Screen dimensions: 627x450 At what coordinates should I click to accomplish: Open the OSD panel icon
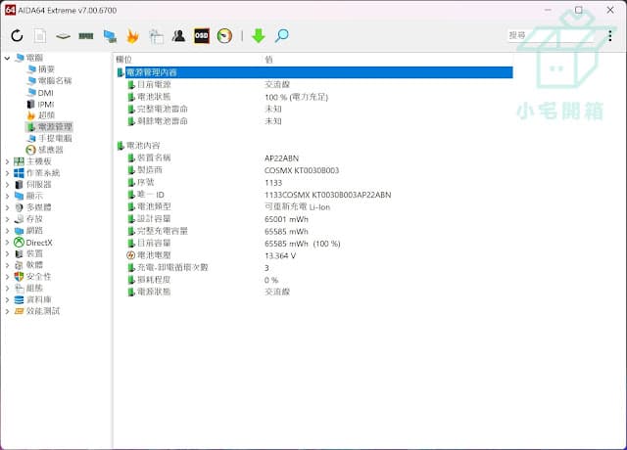click(x=202, y=36)
